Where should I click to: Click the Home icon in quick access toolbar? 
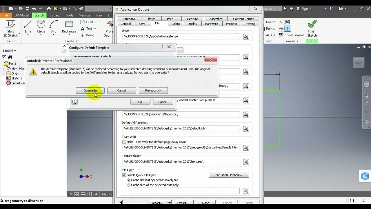[x=49, y=9]
